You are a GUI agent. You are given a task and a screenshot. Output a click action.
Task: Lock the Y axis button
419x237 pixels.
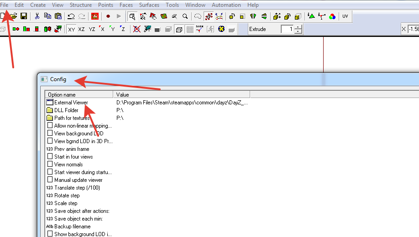[112, 29]
